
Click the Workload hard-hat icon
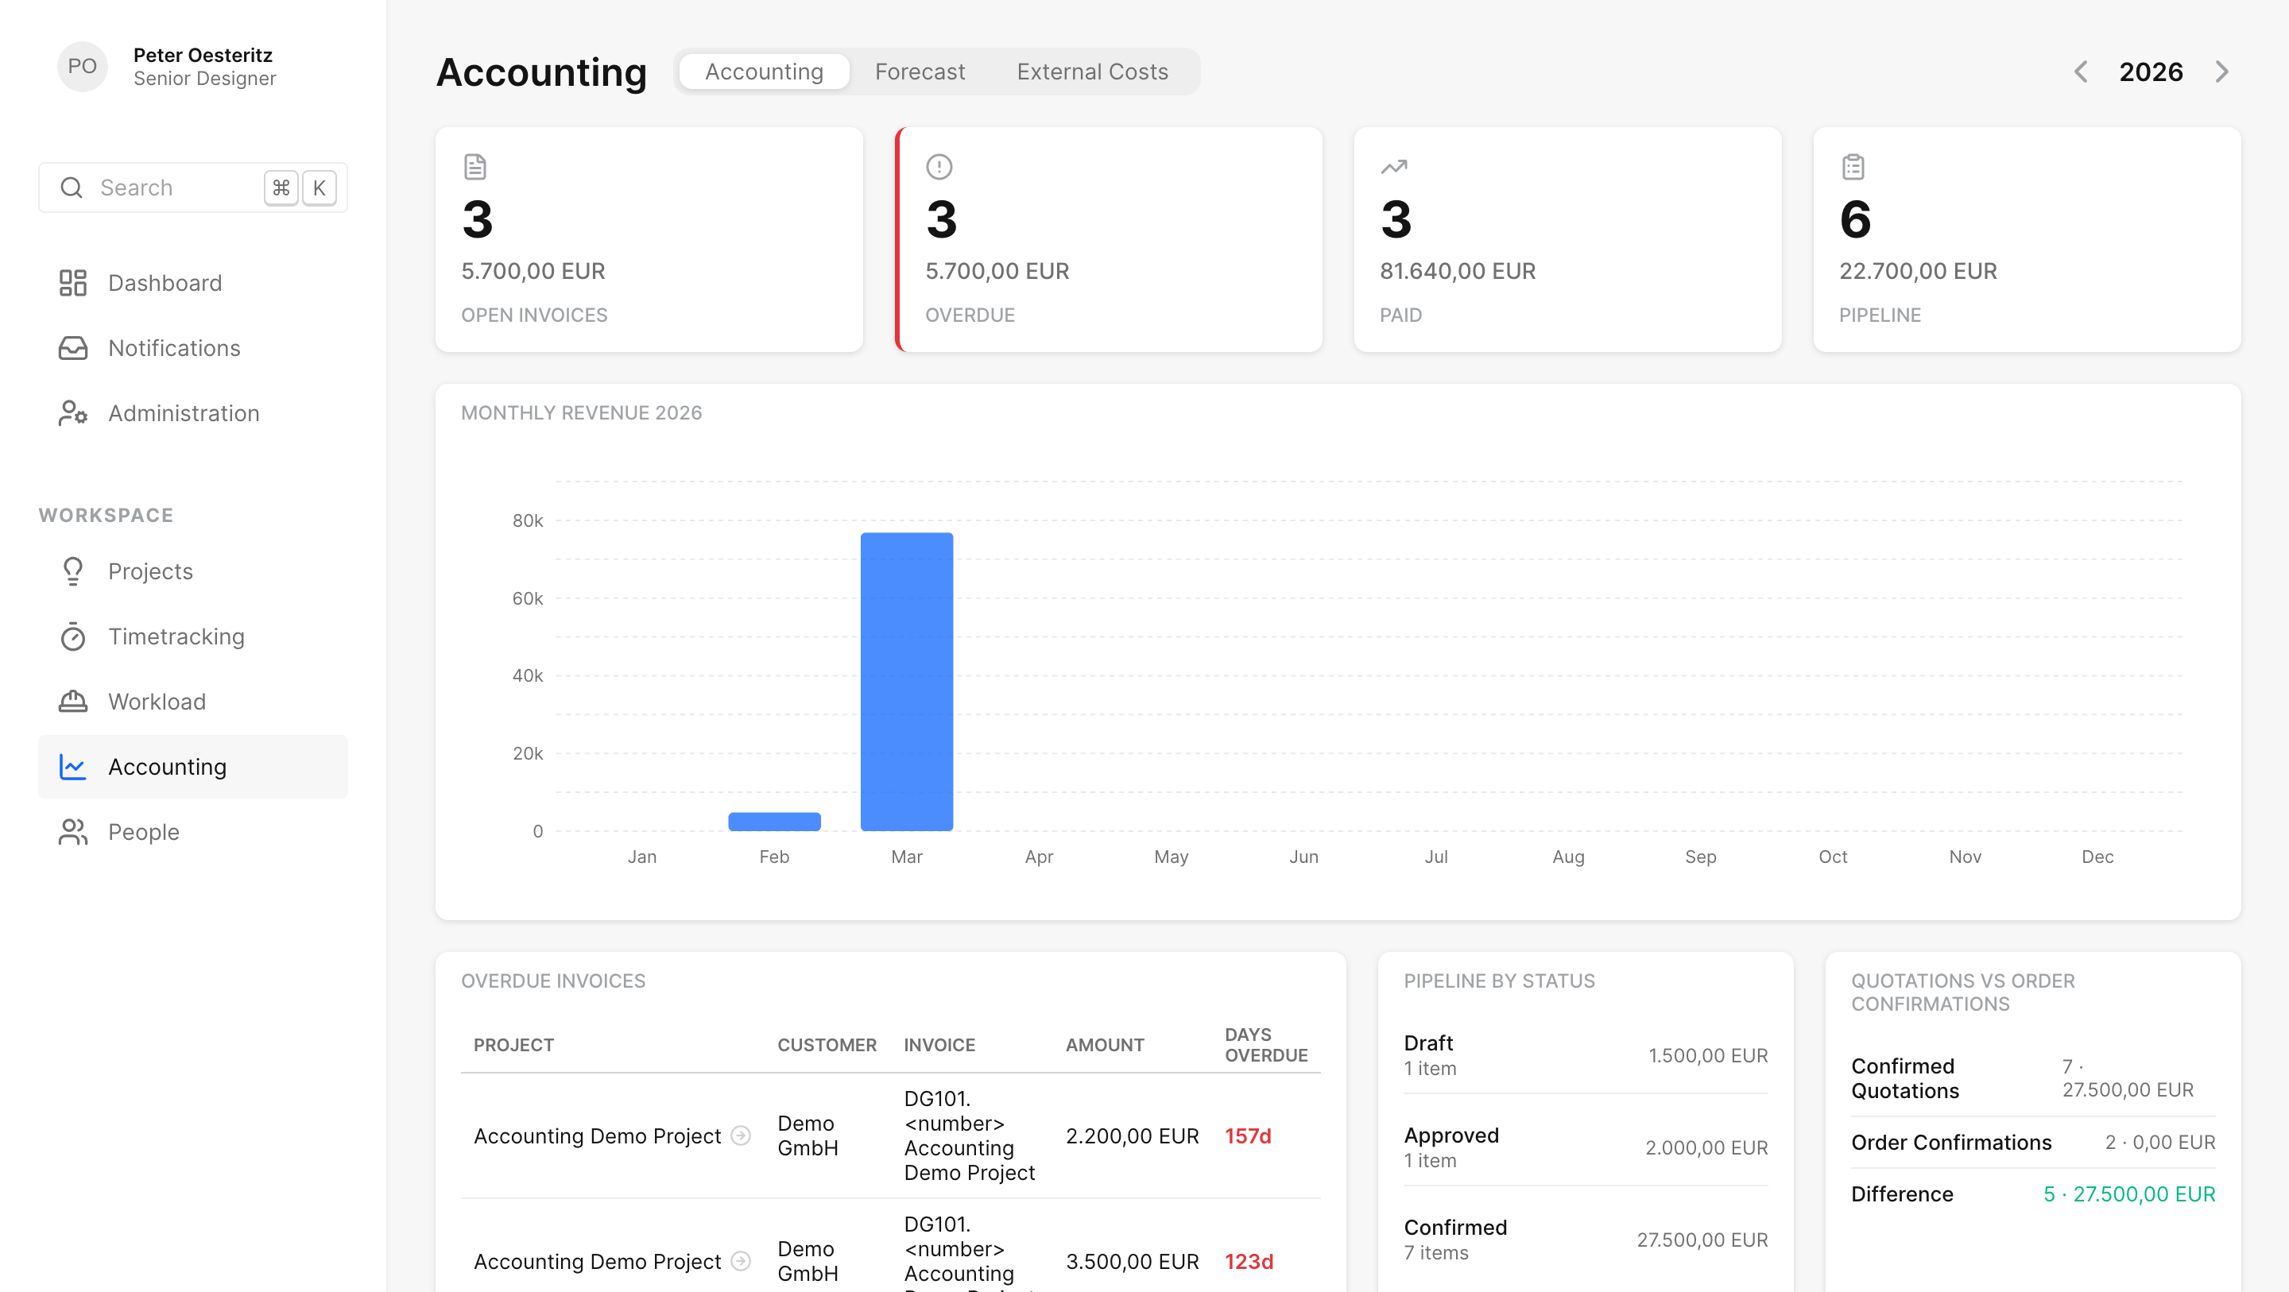(x=73, y=701)
